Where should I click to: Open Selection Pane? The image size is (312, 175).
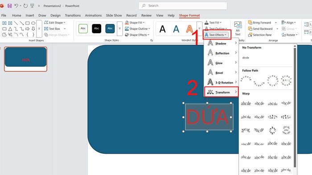[260, 35]
